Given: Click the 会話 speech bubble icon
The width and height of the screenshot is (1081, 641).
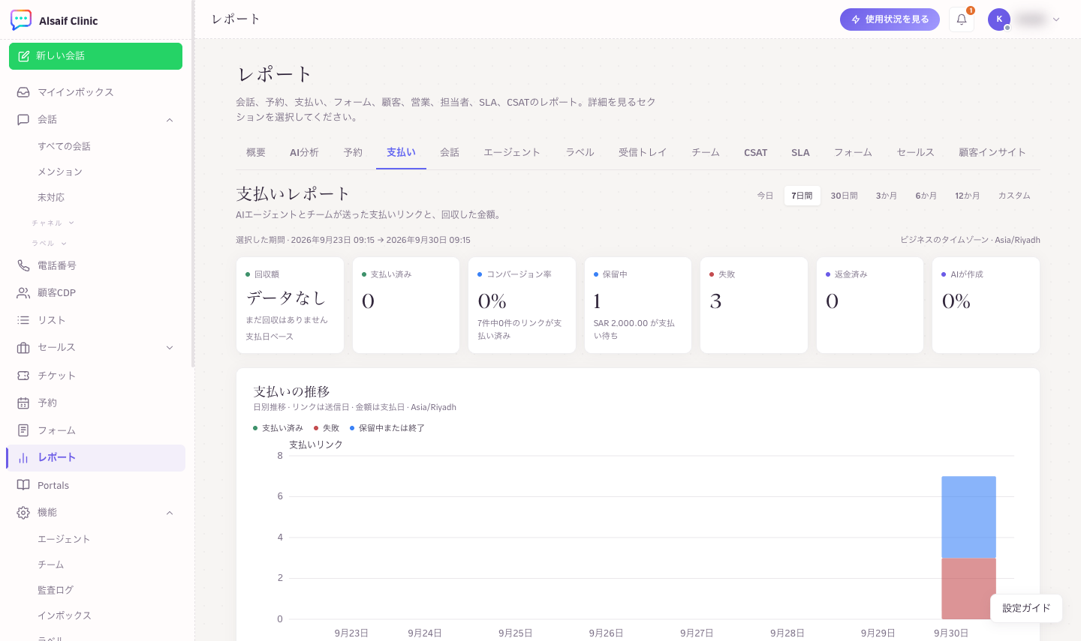Looking at the screenshot, I should (x=23, y=119).
